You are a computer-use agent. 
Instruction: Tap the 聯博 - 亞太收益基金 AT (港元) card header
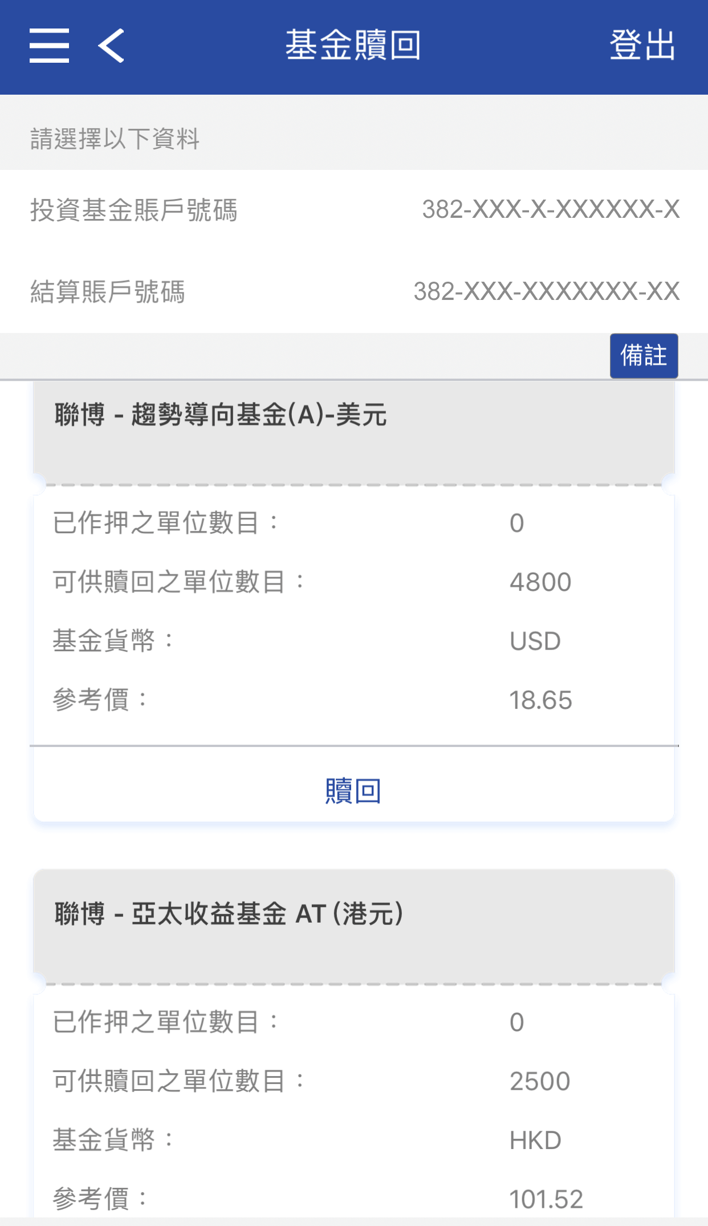[x=229, y=914]
